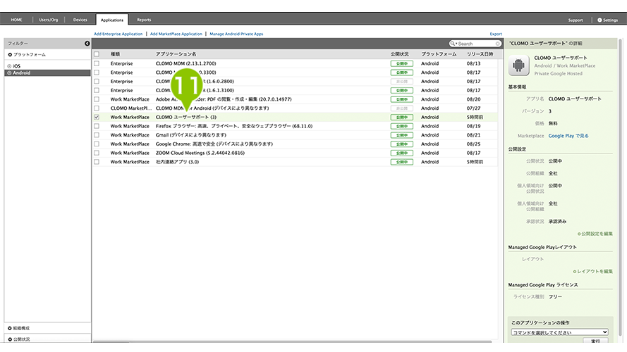Click published badge for 社内連絡アプリ row
This screenshot has height=352, width=627.
point(401,162)
